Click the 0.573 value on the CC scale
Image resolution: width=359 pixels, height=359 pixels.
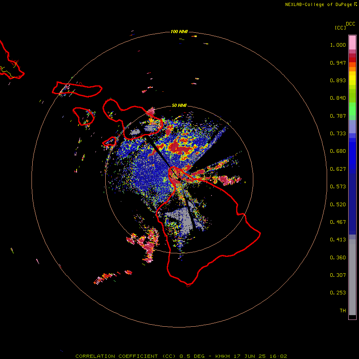338,187
